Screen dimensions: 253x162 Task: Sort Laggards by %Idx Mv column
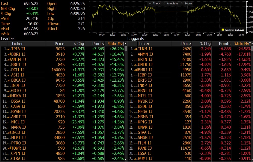[243, 44]
